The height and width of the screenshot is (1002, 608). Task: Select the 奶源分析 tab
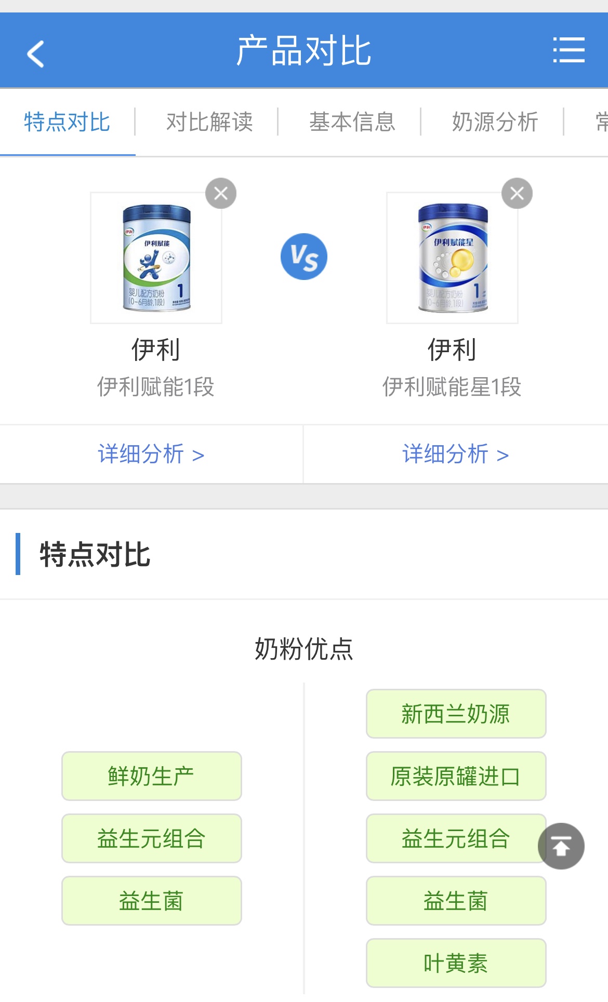pyautogui.click(x=495, y=123)
